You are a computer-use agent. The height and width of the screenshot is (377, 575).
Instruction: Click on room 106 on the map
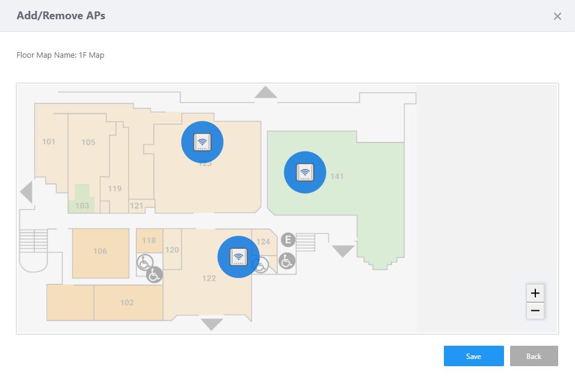click(100, 253)
